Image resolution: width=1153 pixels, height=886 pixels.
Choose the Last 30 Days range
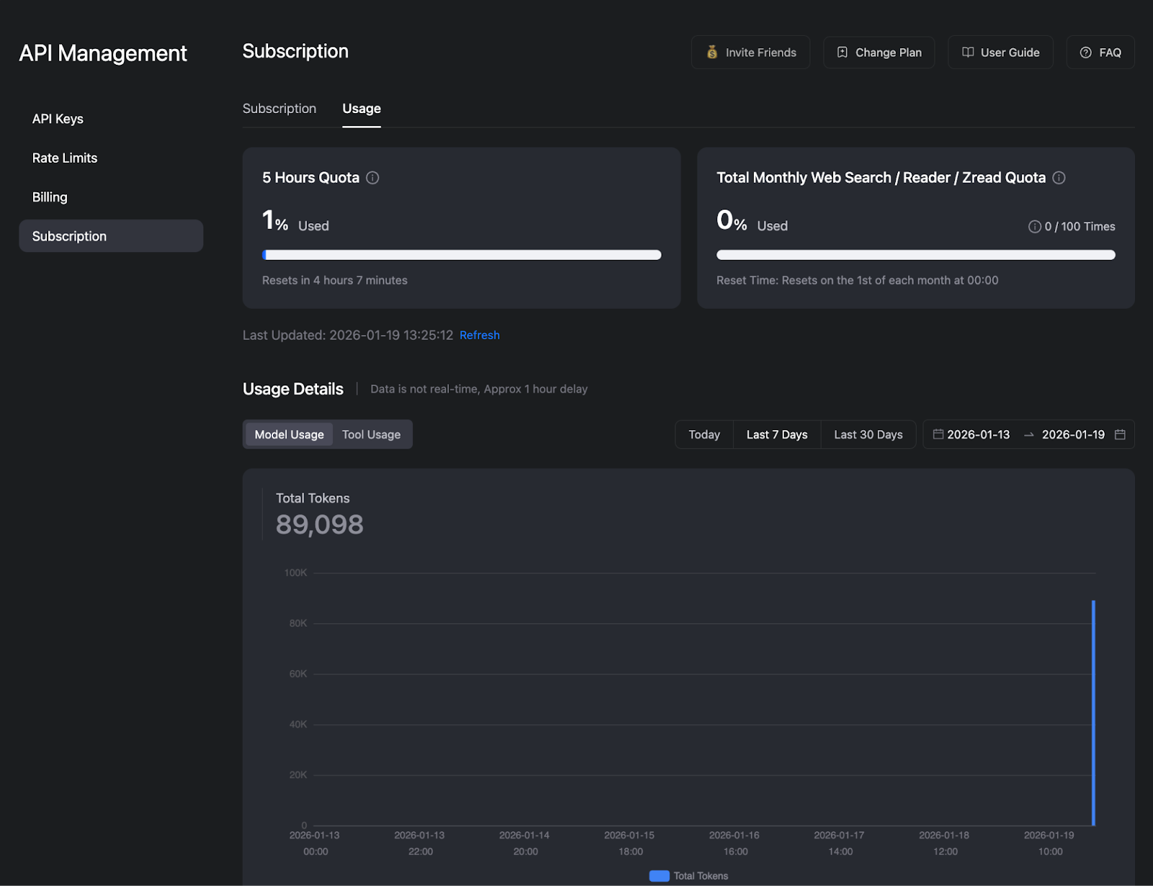(868, 434)
